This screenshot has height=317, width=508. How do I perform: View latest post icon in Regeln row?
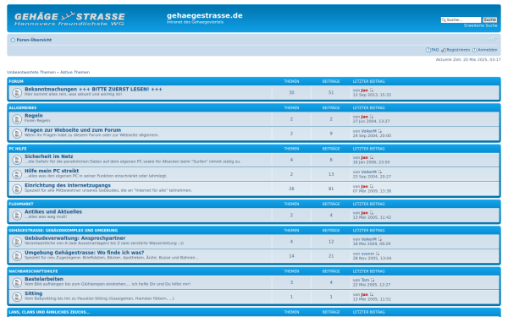(x=372, y=117)
